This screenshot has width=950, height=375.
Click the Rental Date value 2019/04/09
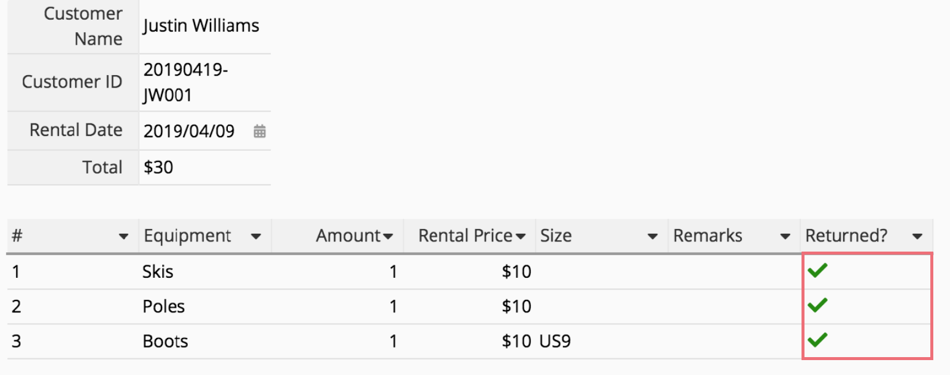[189, 131]
